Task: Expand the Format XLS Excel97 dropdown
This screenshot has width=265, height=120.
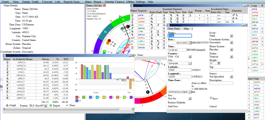Action: [x=46, y=105]
